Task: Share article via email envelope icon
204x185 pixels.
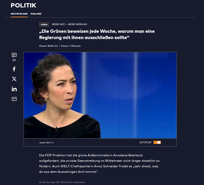Action: [14, 99]
